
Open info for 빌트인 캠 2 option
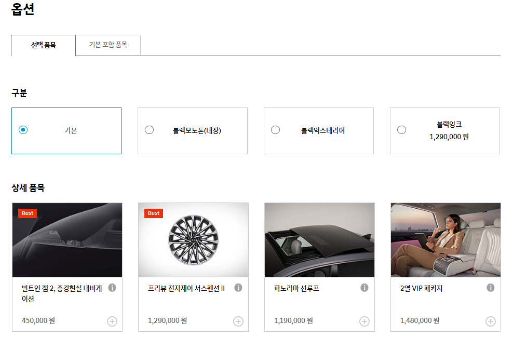pos(112,288)
